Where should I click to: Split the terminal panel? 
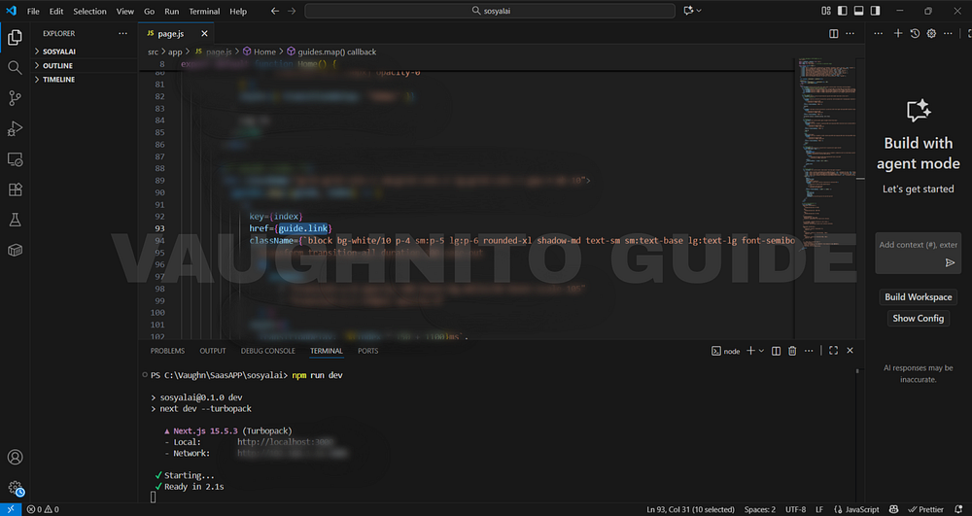tap(776, 351)
